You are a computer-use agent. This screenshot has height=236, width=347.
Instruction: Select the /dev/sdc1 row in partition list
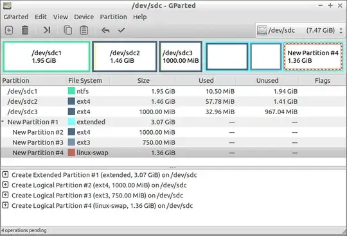173,91
